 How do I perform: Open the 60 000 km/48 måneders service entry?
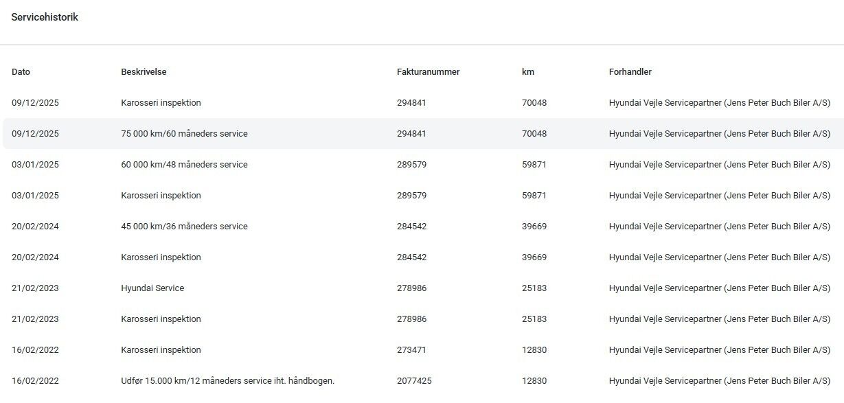tap(184, 165)
